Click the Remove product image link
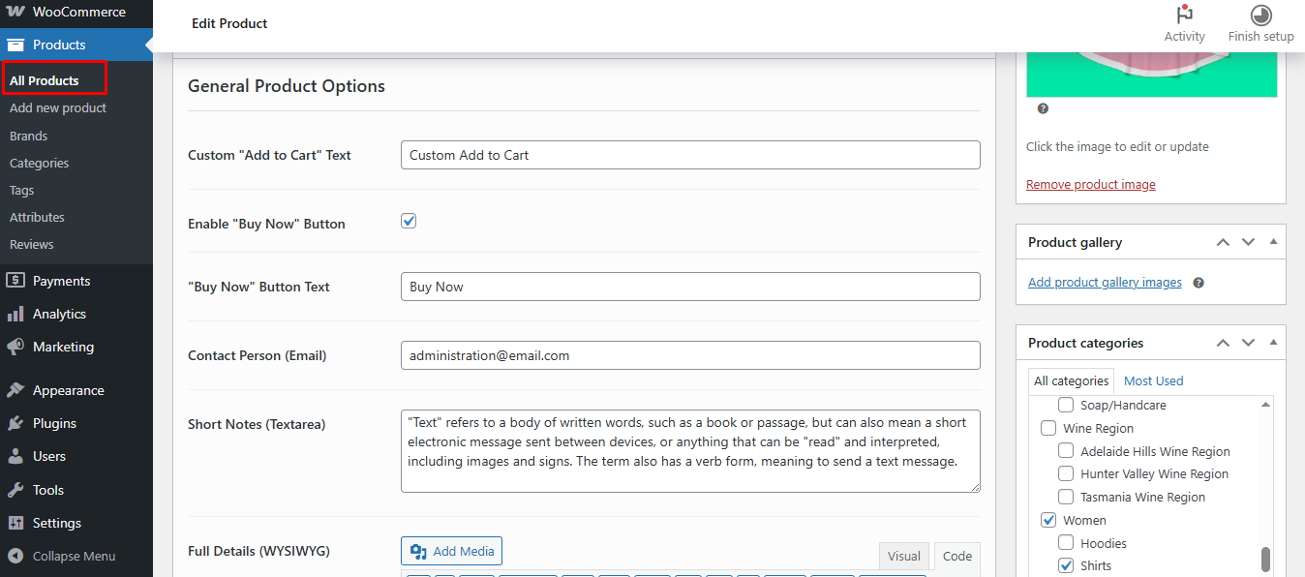 coord(1090,184)
